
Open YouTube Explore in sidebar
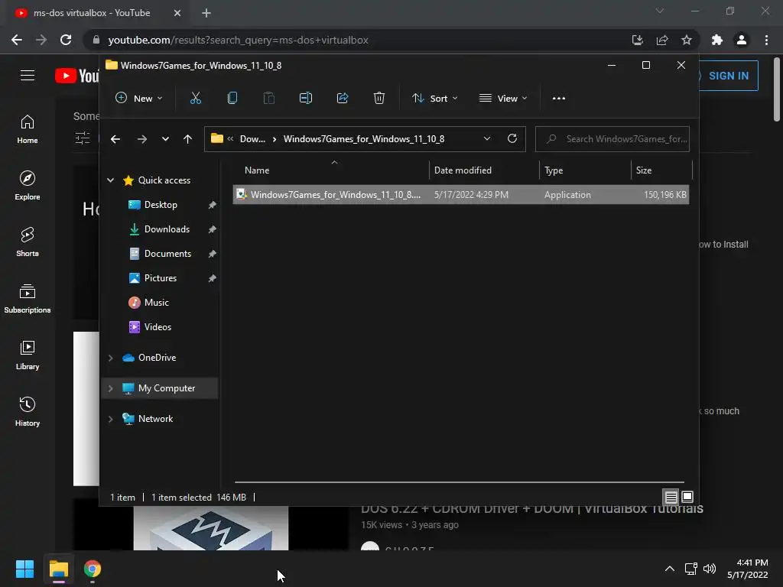pos(28,186)
